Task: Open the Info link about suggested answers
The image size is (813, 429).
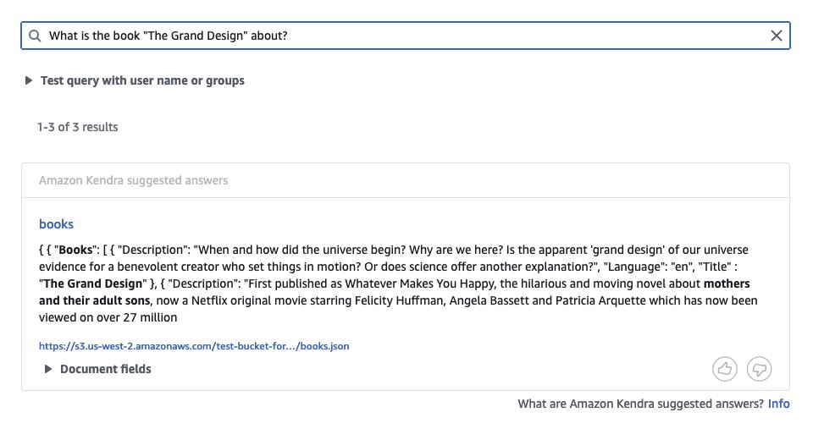Action: pos(779,404)
